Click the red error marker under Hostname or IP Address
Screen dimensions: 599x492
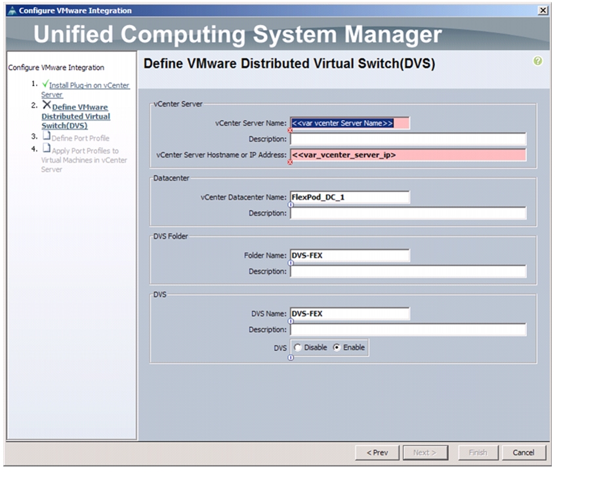290,162
